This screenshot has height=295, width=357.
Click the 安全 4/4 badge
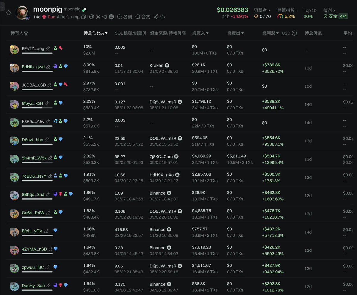pos(336,16)
